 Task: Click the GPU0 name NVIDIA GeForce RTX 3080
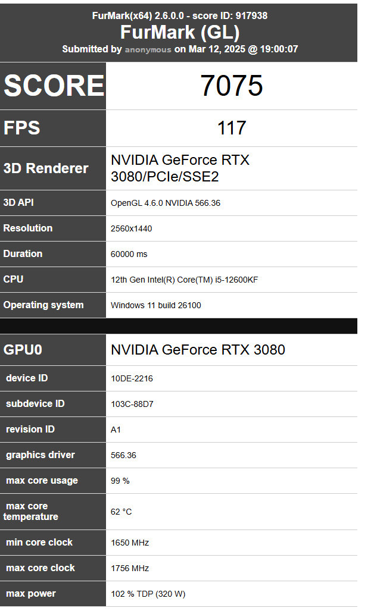tap(198, 350)
